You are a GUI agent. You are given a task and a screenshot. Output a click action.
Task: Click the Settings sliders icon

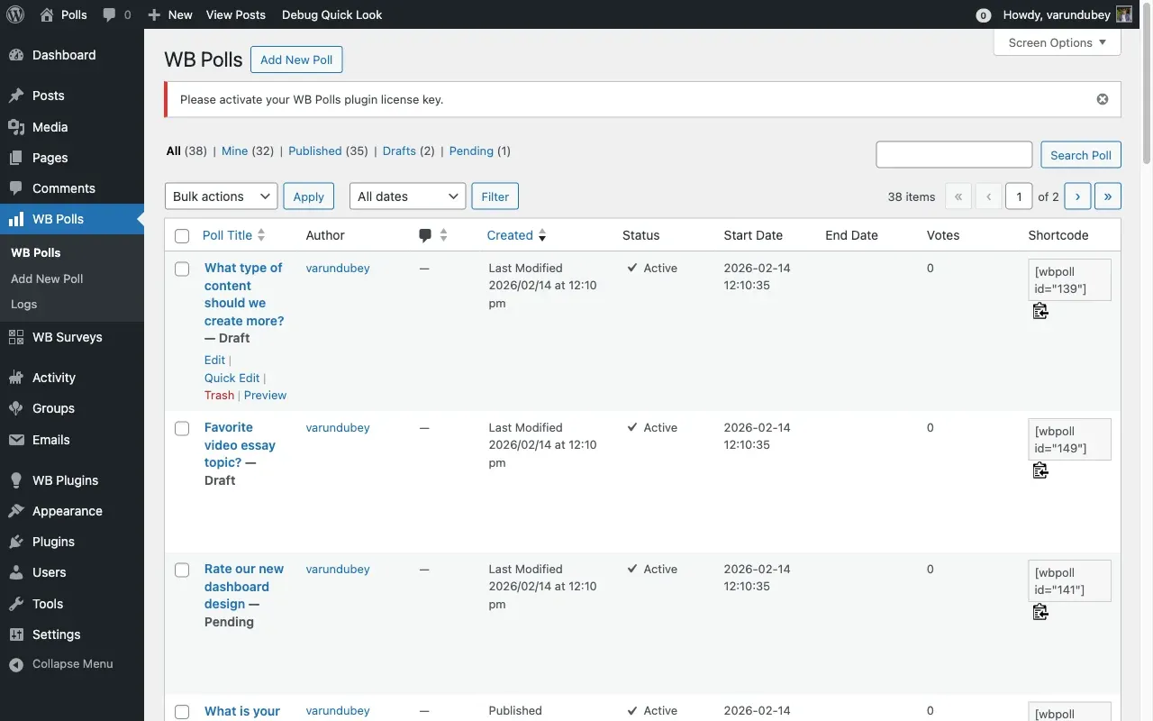(x=16, y=634)
